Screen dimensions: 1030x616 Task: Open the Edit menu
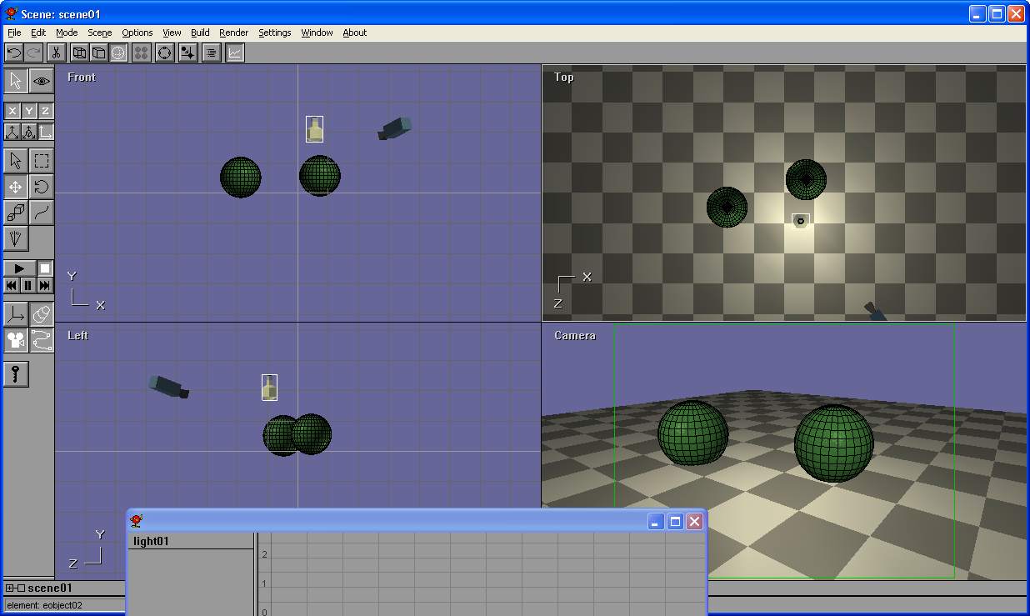click(x=38, y=33)
